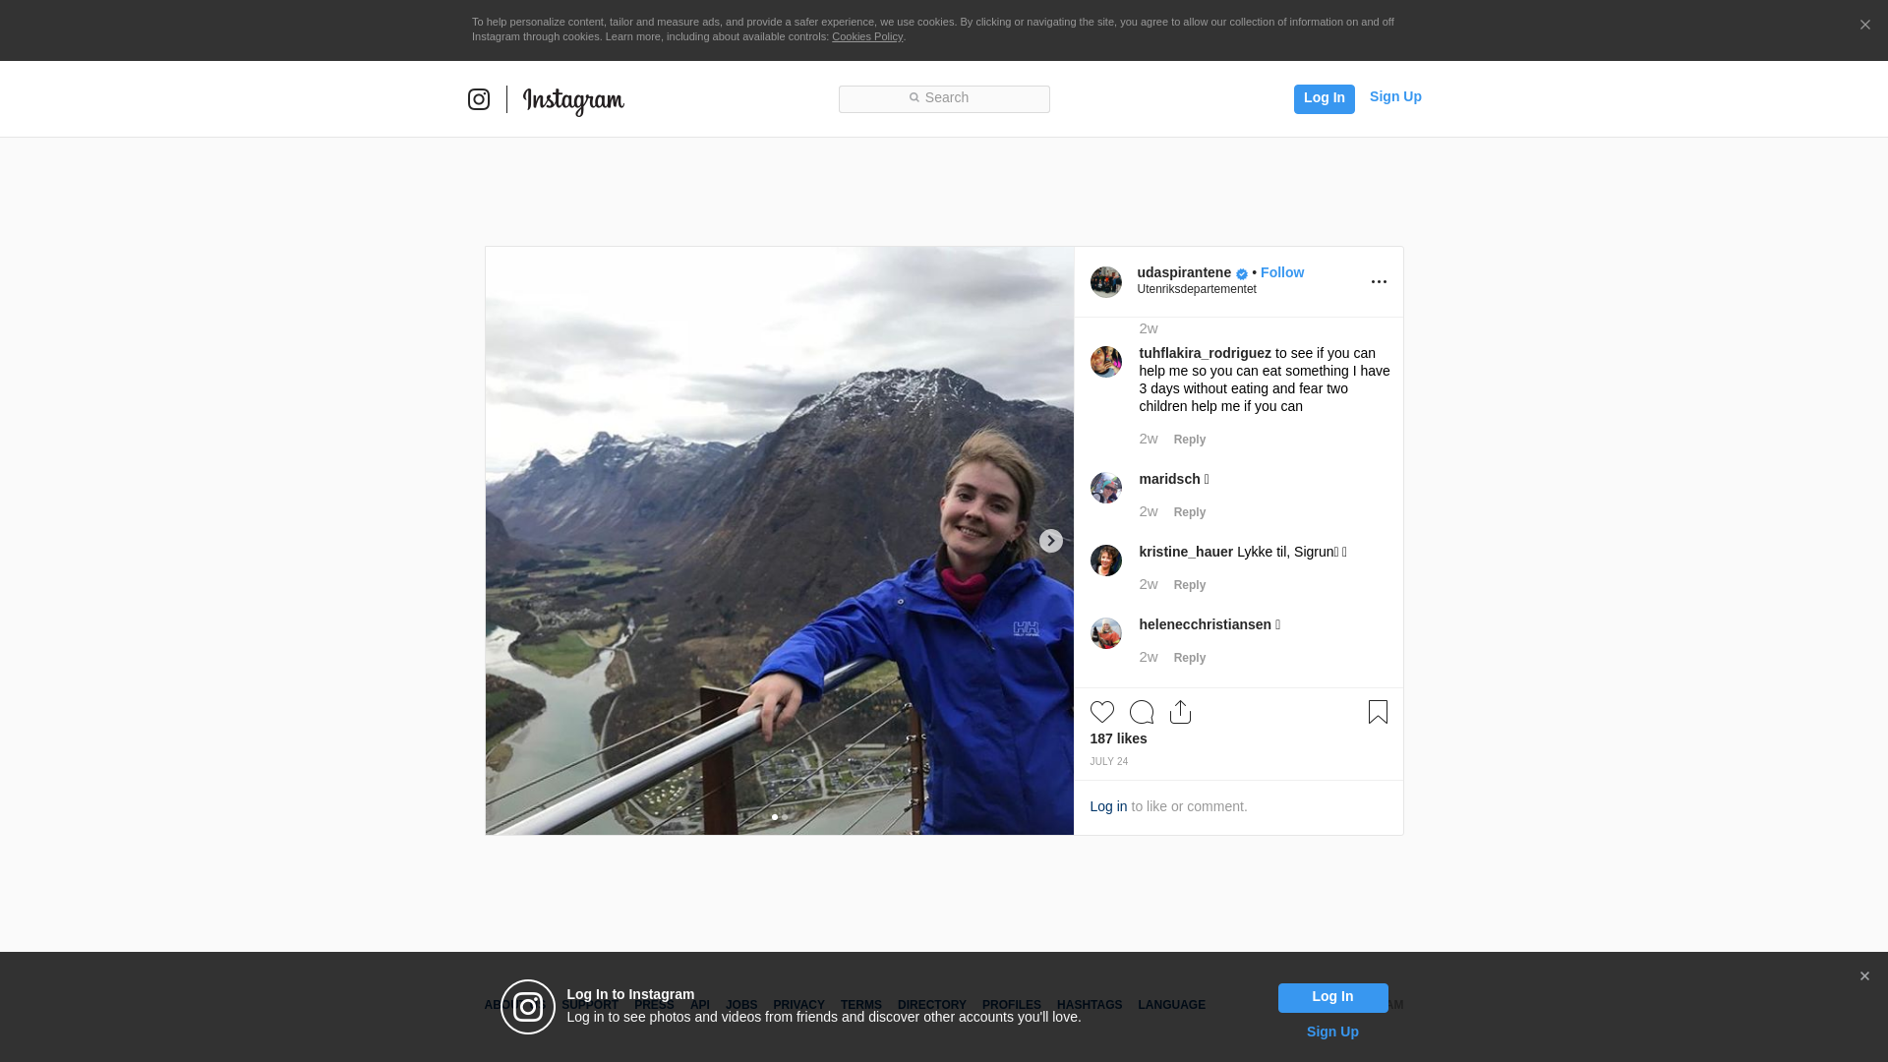Open the PROFILES footer link

[x=1012, y=1005]
